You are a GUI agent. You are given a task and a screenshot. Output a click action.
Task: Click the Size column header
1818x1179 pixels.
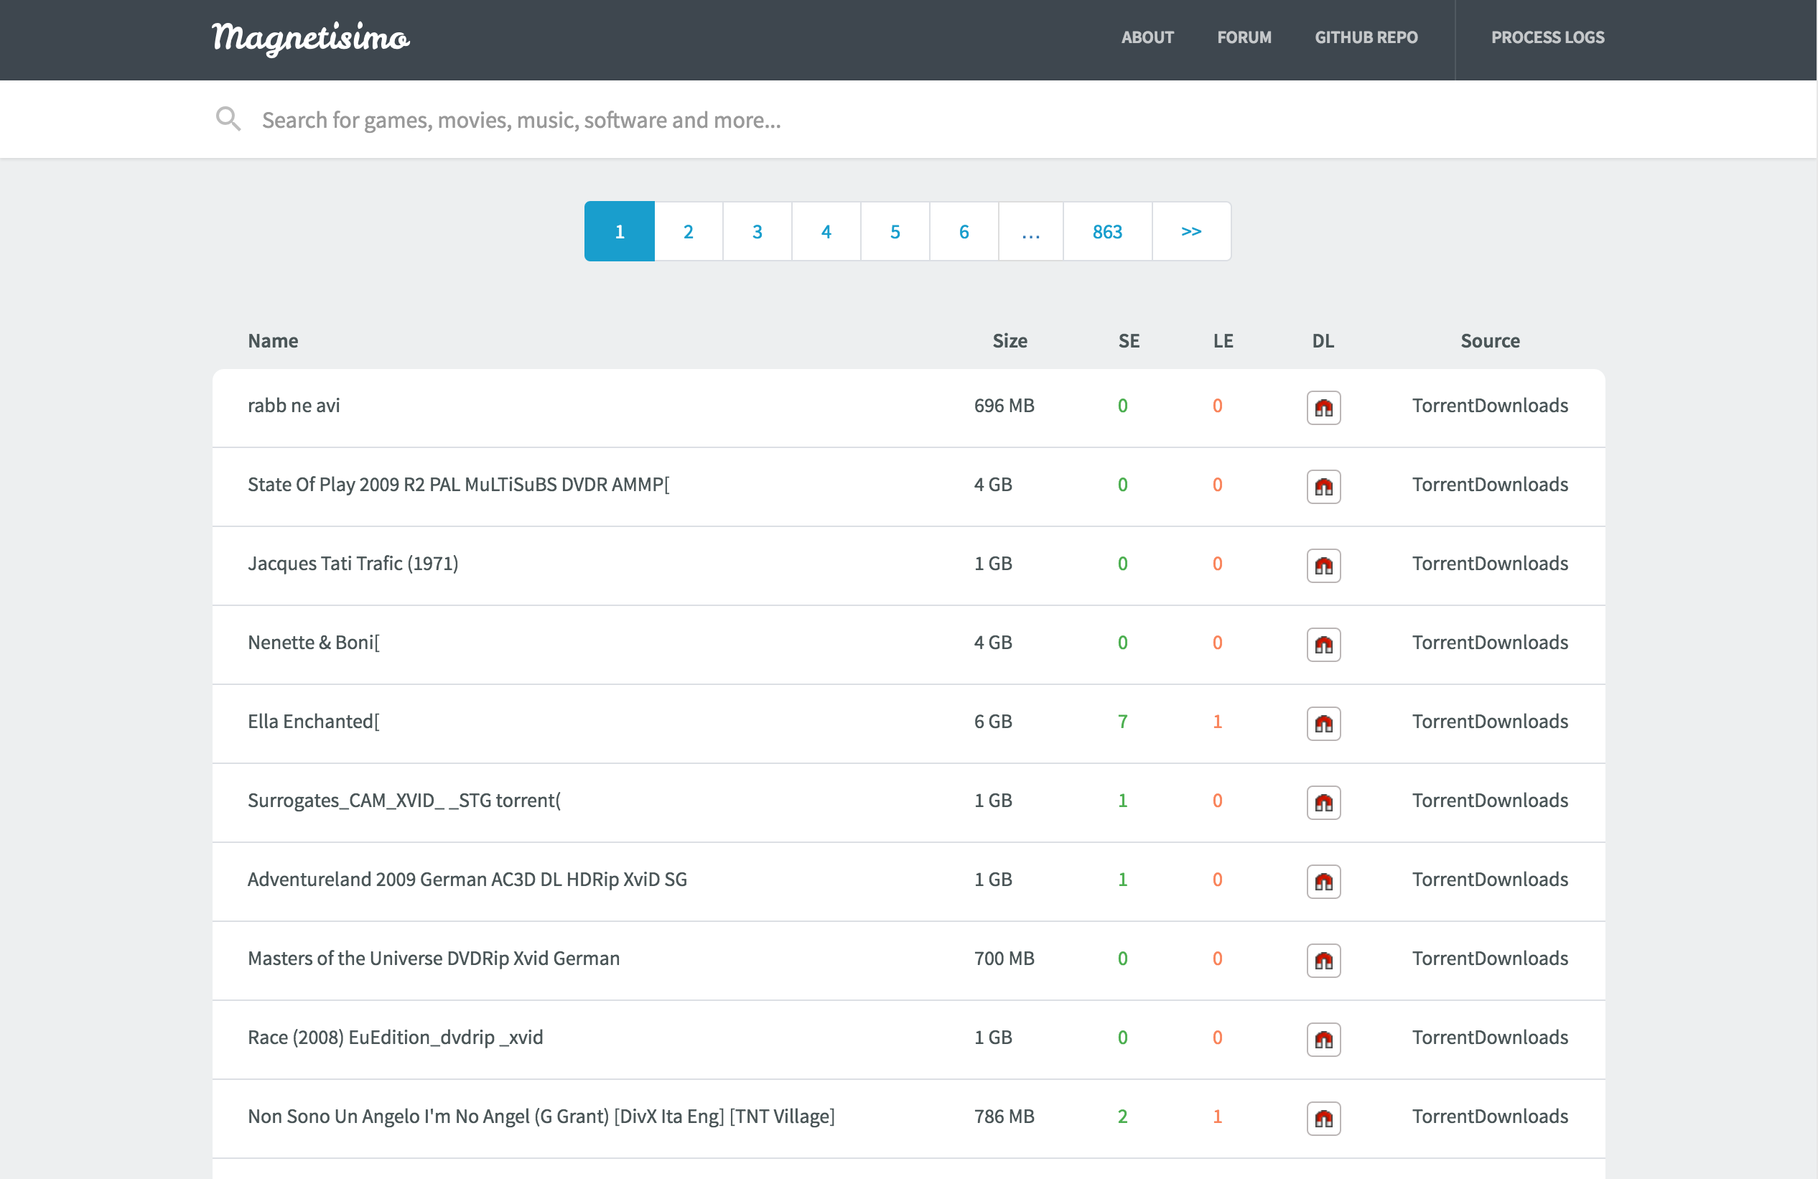(1009, 341)
